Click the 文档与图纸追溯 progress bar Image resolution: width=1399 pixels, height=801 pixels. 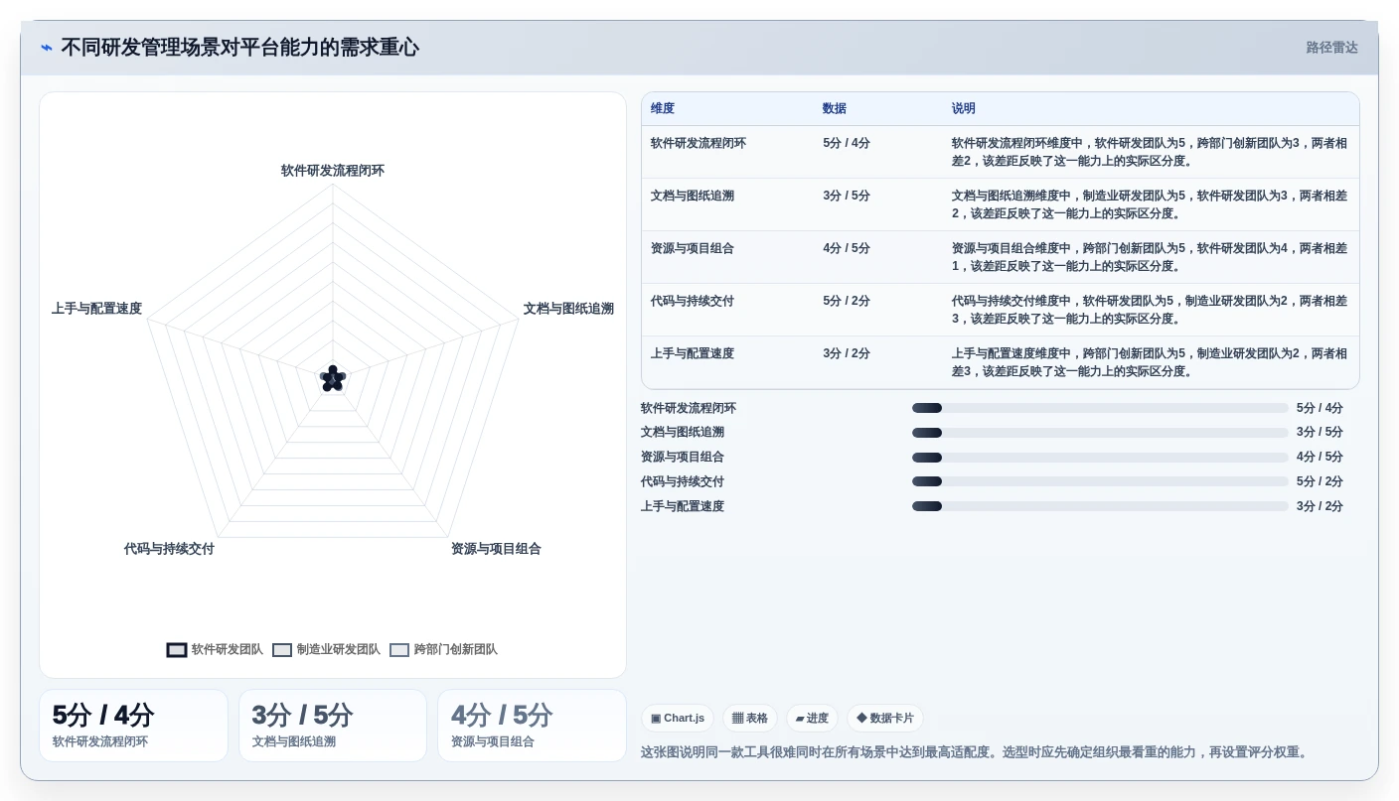coord(1100,432)
